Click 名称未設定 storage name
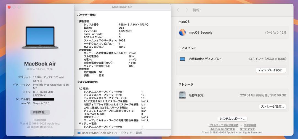298x139 pixels. pos(196,95)
